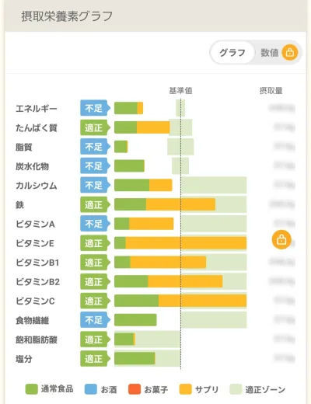Click the 適正 badge for たんぱく質

[x=95, y=127]
